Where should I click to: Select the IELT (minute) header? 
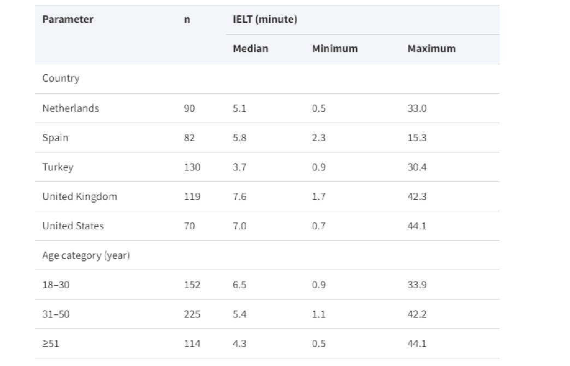(265, 20)
